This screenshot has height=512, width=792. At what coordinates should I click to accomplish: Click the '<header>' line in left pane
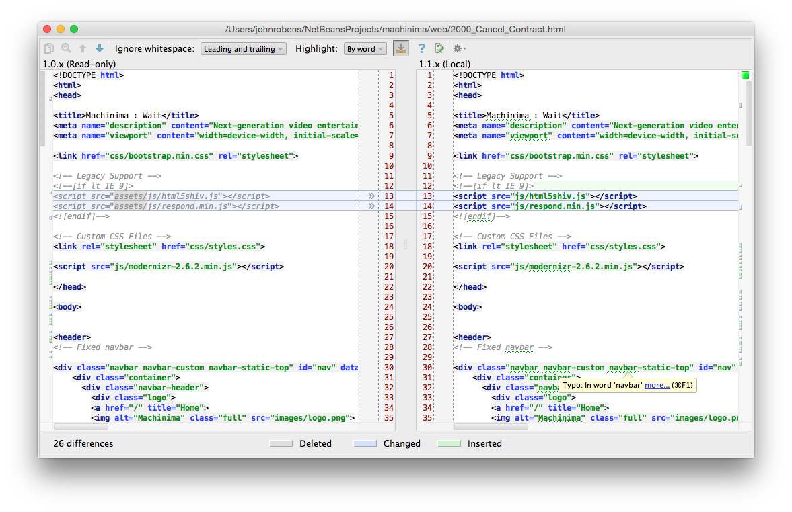click(72, 337)
